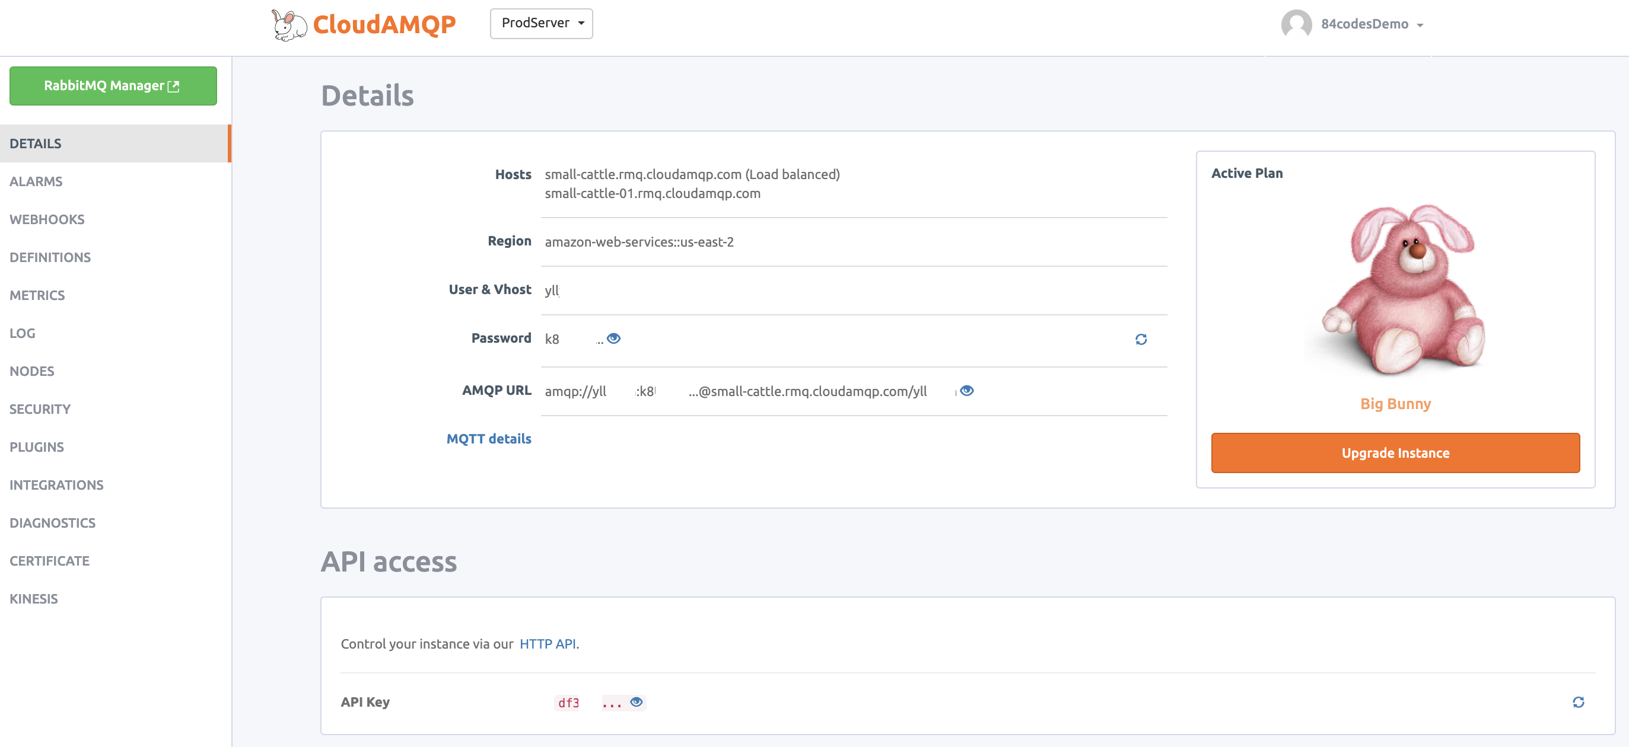The image size is (1629, 747).
Task: Regenerate API key with the refresh icon
Action: click(1579, 702)
